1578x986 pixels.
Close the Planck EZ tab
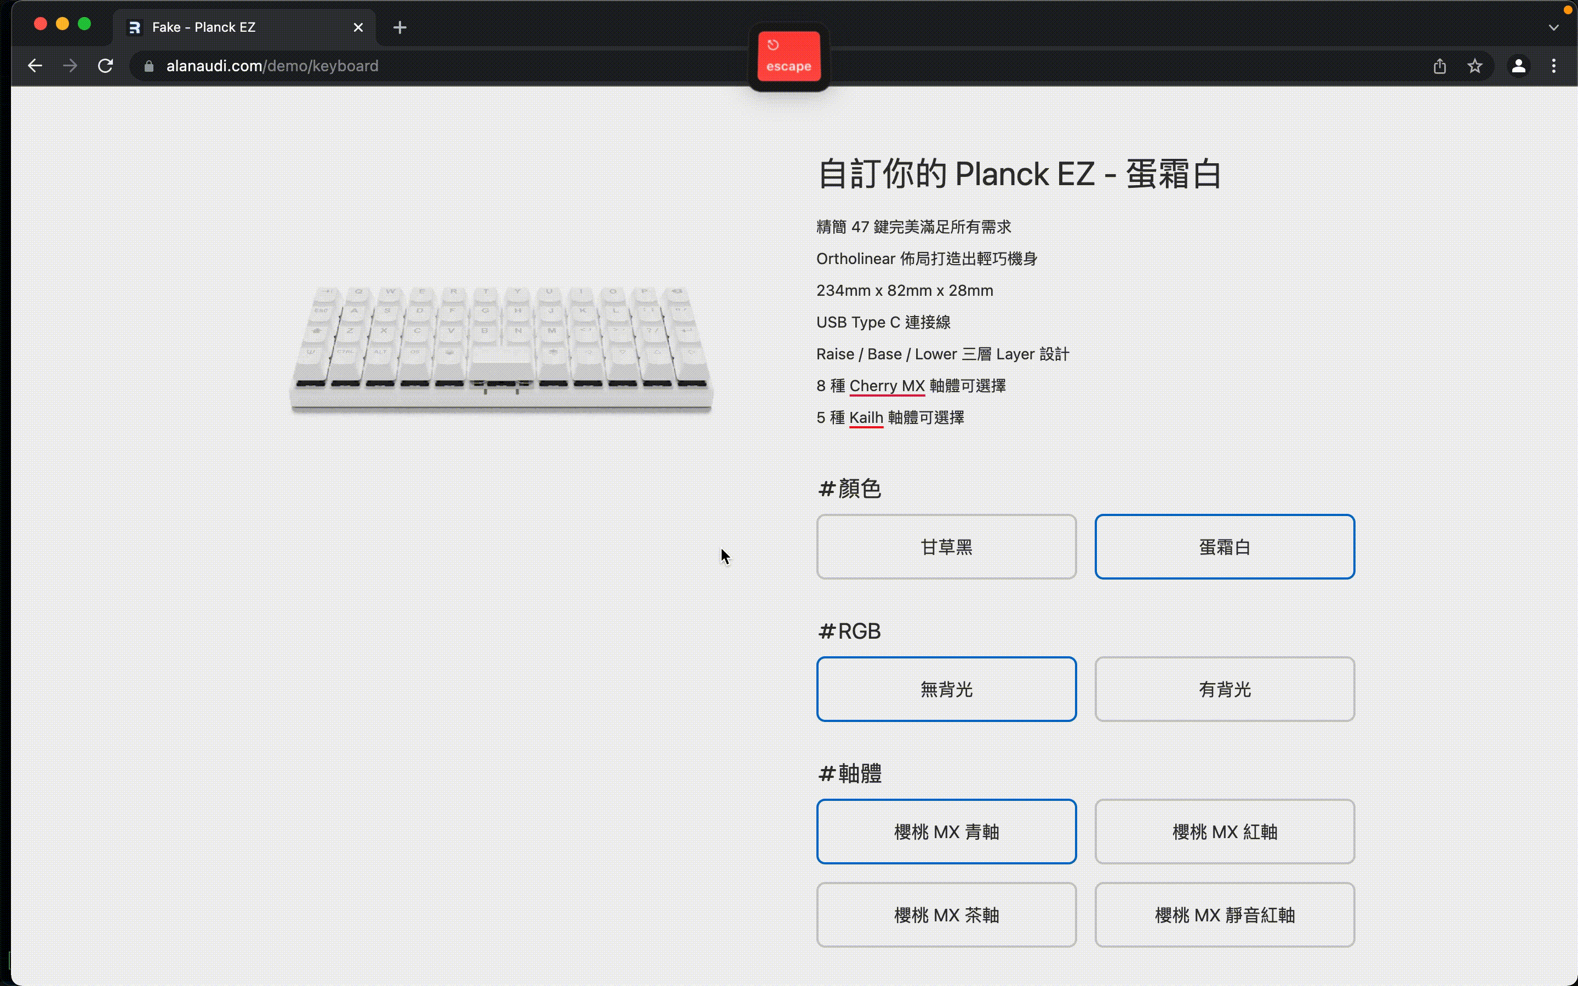point(358,27)
